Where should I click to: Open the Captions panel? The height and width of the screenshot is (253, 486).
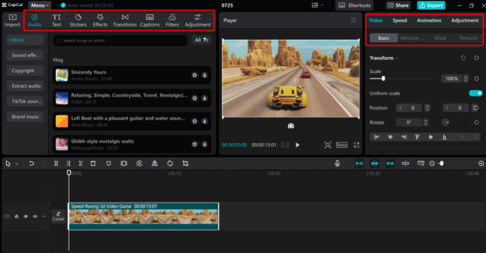pyautogui.click(x=150, y=21)
